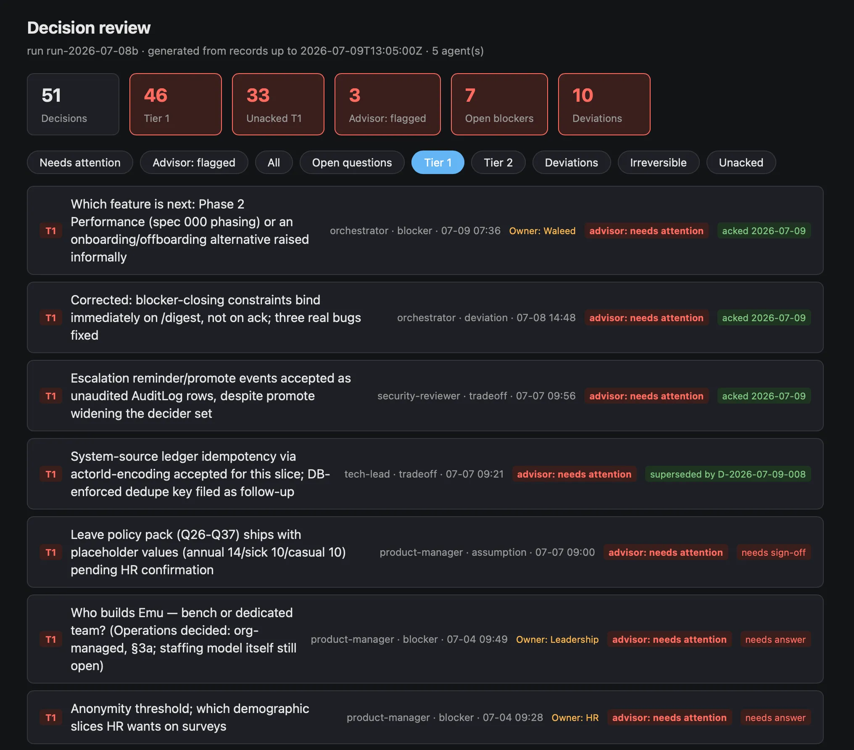The width and height of the screenshot is (854, 750).
Task: Click needs answer on Who builds Emu row
Action: pyautogui.click(x=775, y=639)
